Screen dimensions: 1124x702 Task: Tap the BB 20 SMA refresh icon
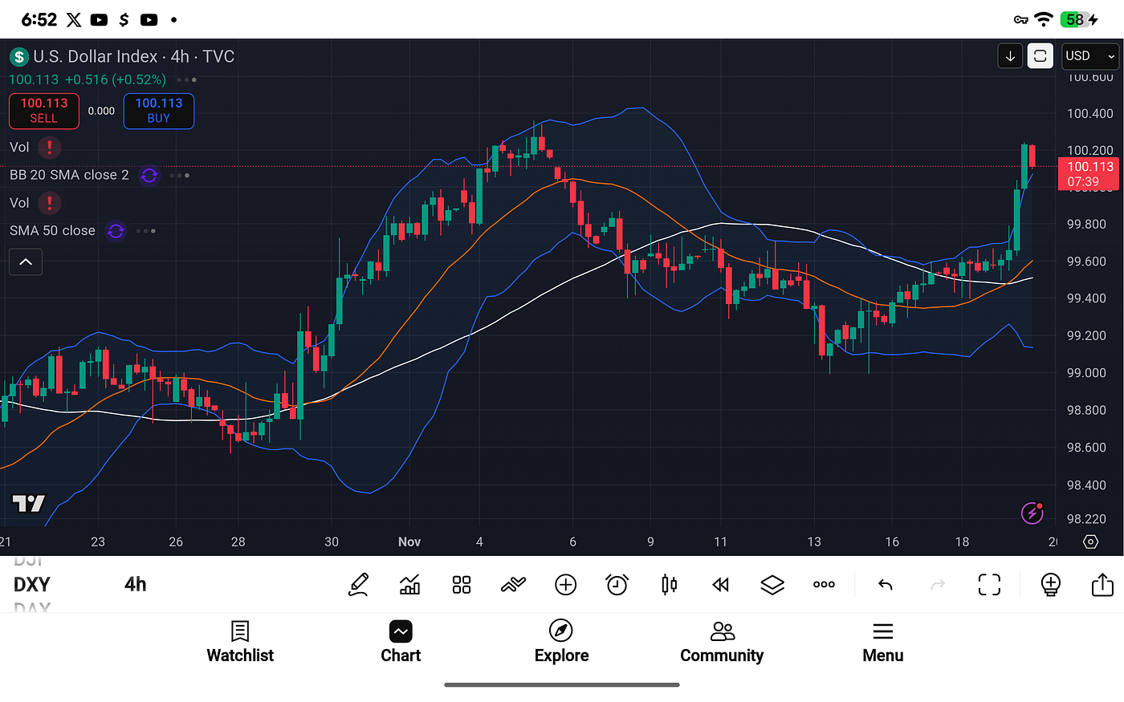tap(149, 175)
